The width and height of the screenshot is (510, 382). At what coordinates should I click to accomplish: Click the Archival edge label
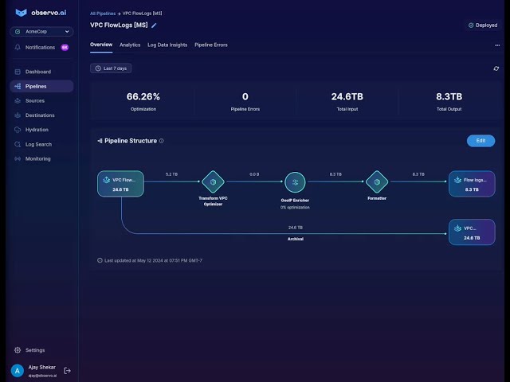click(296, 239)
